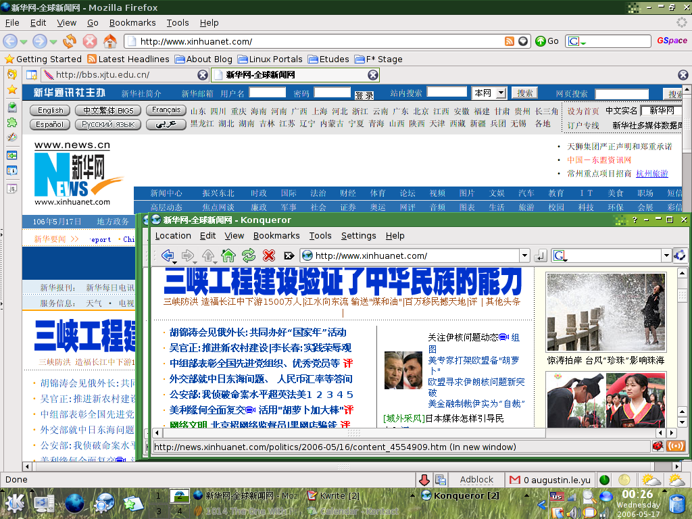Click English language button

(x=50, y=110)
